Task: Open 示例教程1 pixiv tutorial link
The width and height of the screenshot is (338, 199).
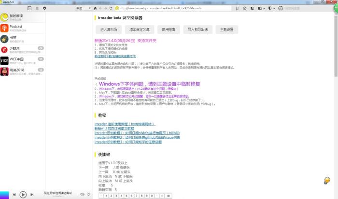Action: pyautogui.click(x=137, y=133)
